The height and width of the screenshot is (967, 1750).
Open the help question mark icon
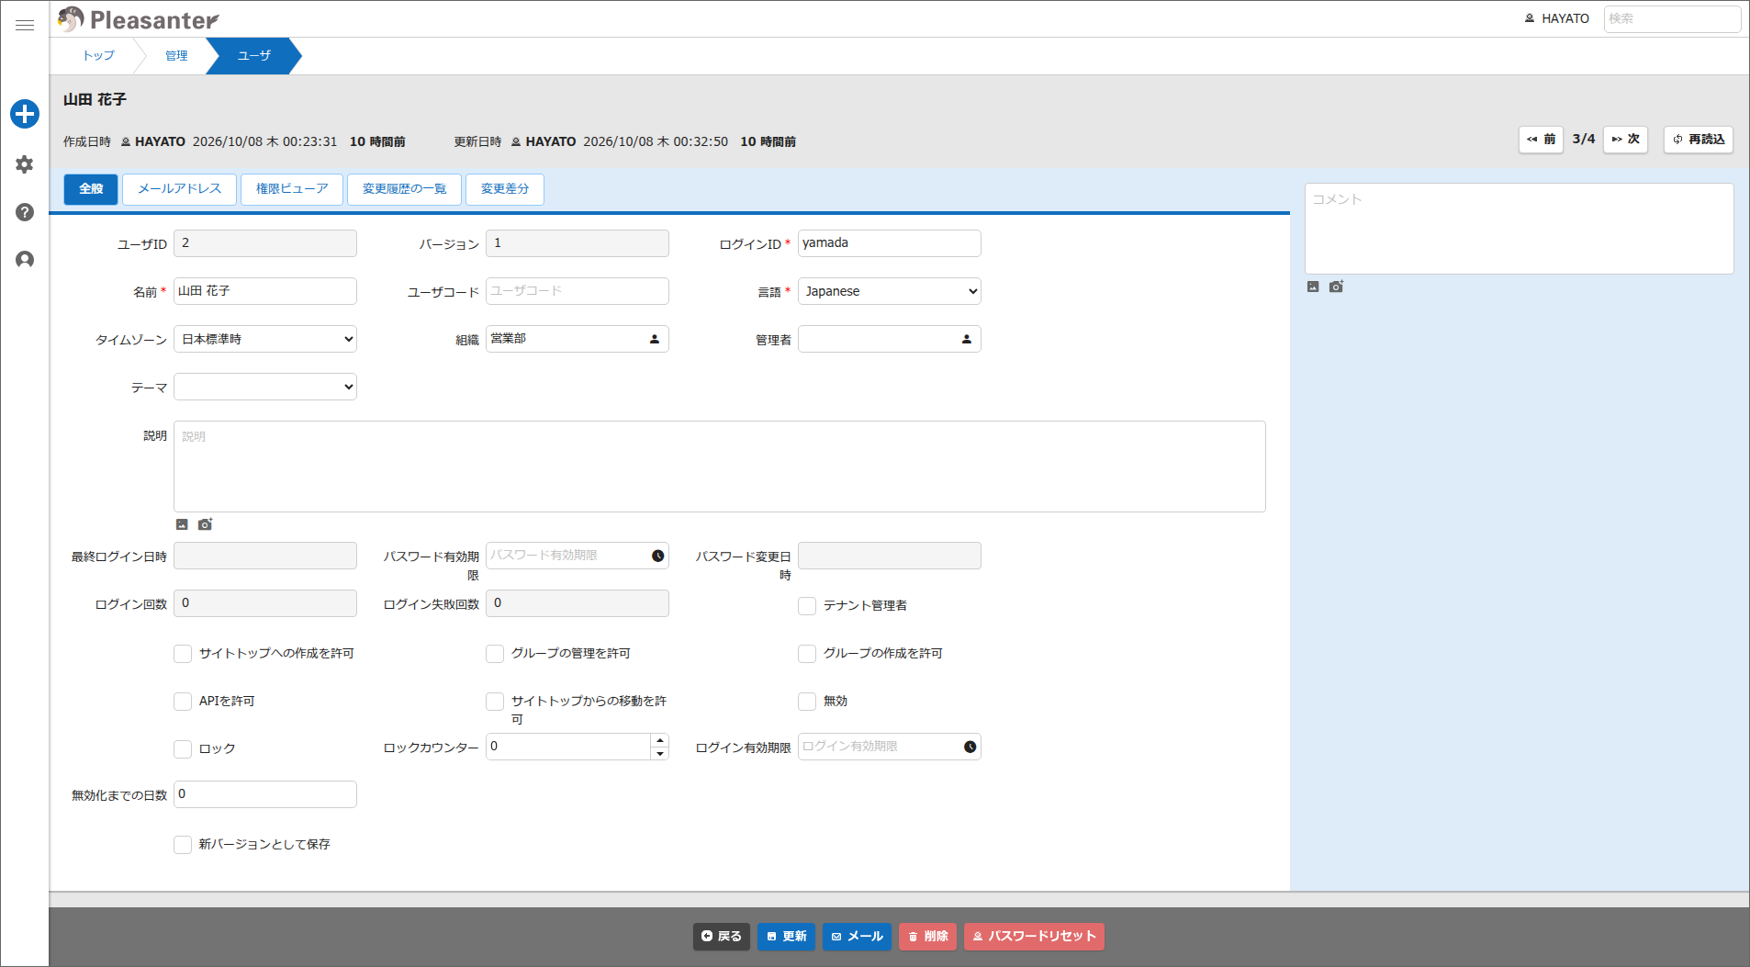tap(25, 212)
